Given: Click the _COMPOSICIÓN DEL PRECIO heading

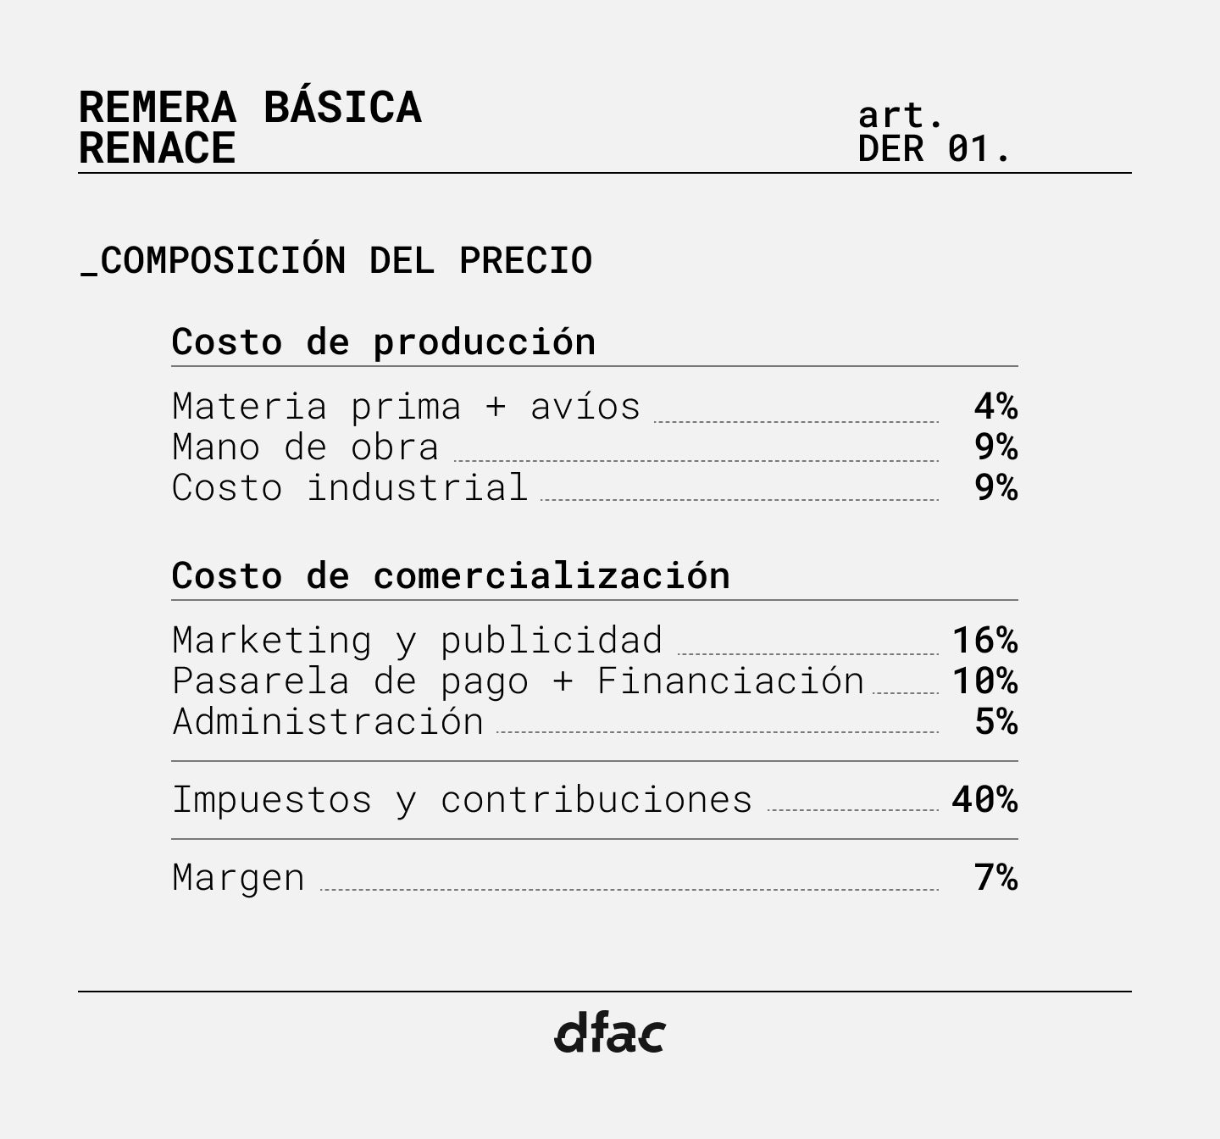Looking at the screenshot, I should coord(336,260).
